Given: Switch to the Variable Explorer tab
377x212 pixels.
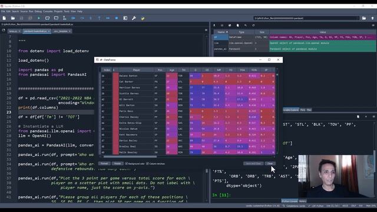Looking at the screenshot, I should (x=291, y=110).
